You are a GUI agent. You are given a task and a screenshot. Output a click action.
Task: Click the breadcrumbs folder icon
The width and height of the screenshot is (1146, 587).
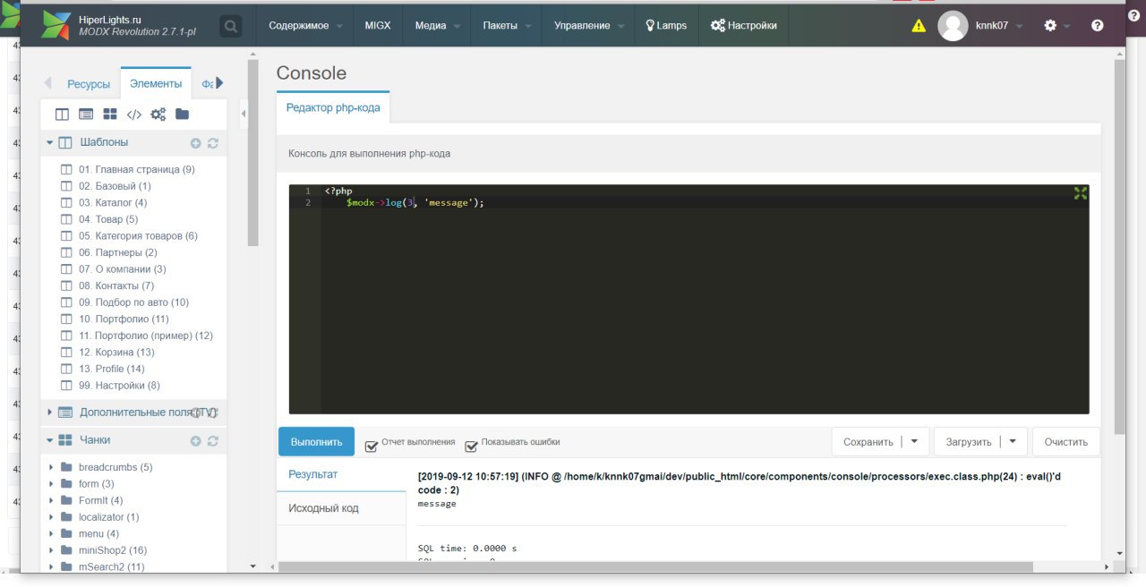pos(66,467)
